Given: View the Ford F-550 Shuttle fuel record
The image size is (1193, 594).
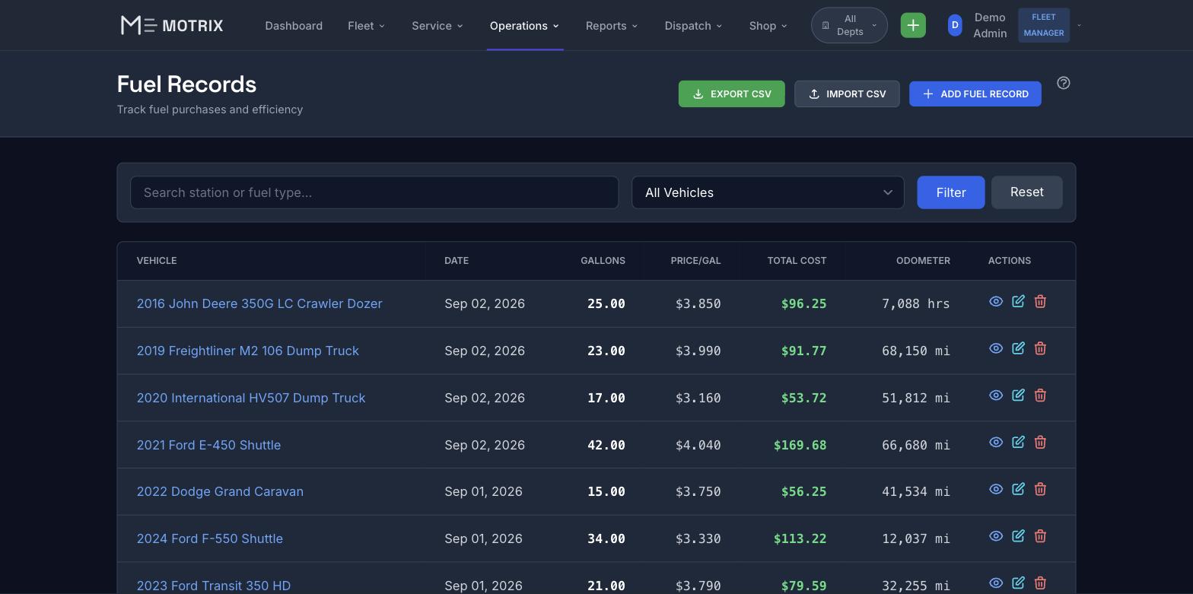Looking at the screenshot, I should pyautogui.click(x=995, y=537).
